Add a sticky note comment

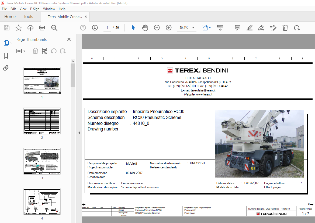click(237, 28)
